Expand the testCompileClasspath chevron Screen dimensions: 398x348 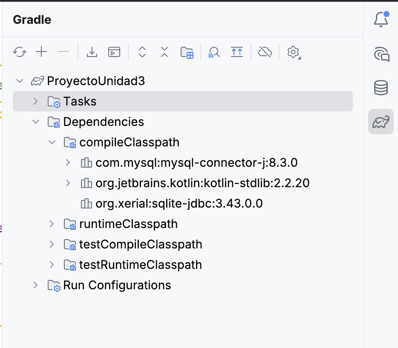(52, 244)
